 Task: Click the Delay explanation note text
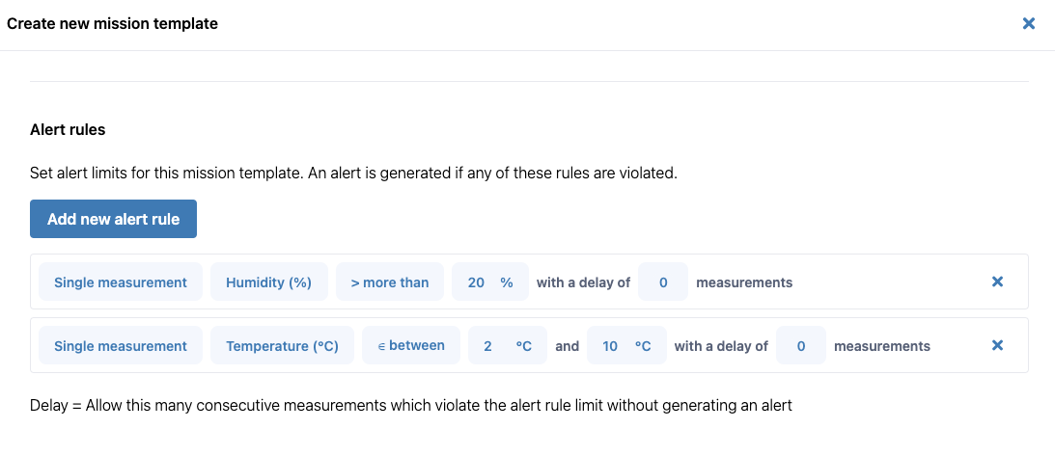(410, 406)
